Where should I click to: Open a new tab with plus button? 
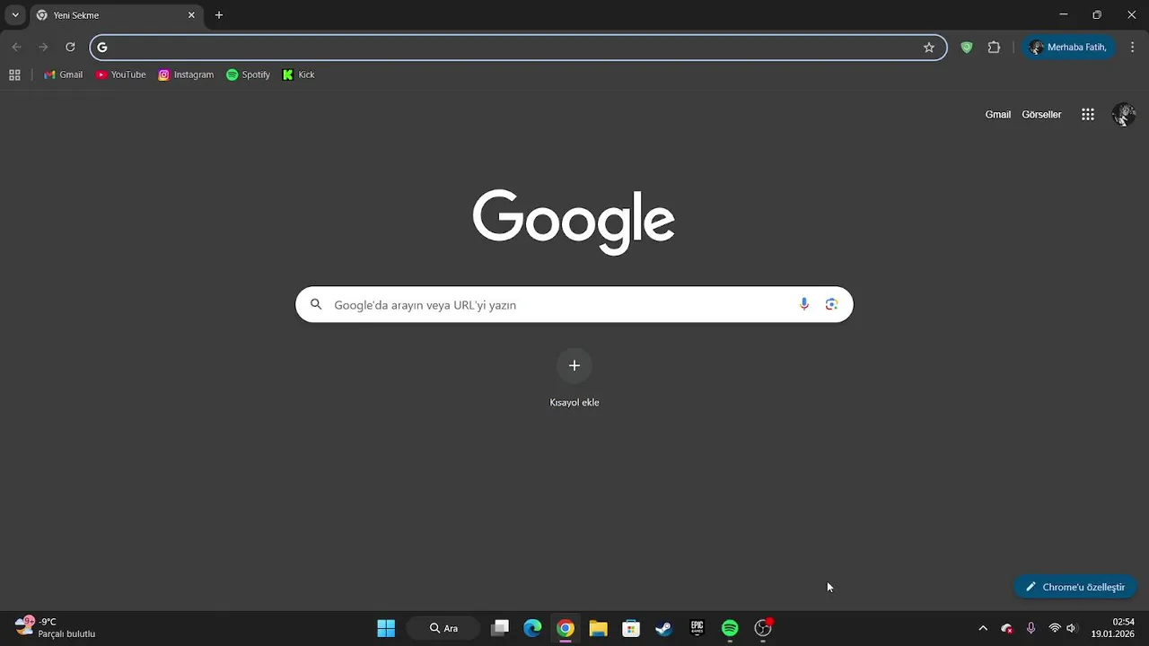coord(219,15)
